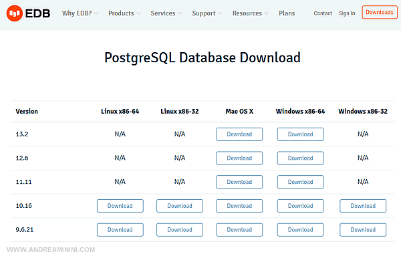Click the PostgreSQL Database Download heading

click(203, 57)
